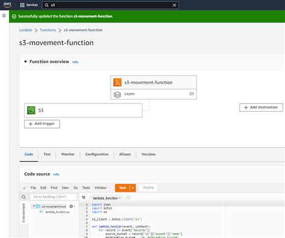
Task: Open the editor File menu
Action: (33, 188)
